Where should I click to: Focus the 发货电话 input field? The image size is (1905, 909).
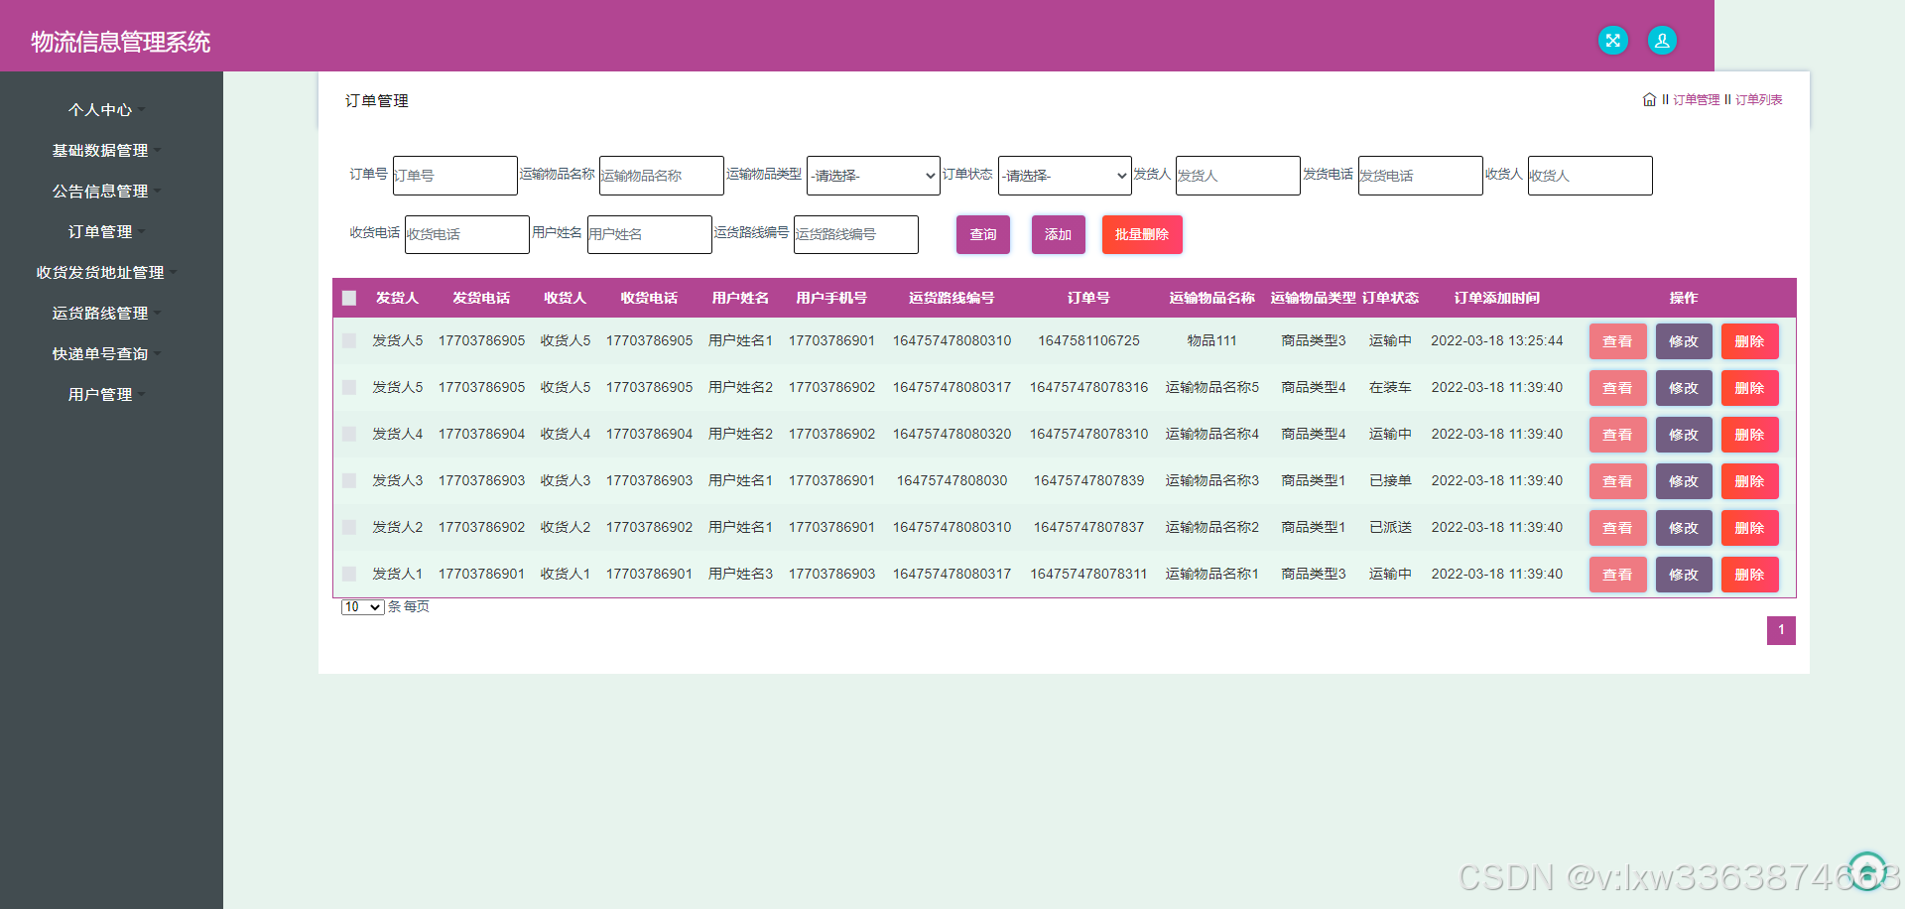pos(1421,176)
